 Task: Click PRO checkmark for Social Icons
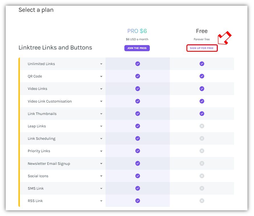click(x=138, y=176)
